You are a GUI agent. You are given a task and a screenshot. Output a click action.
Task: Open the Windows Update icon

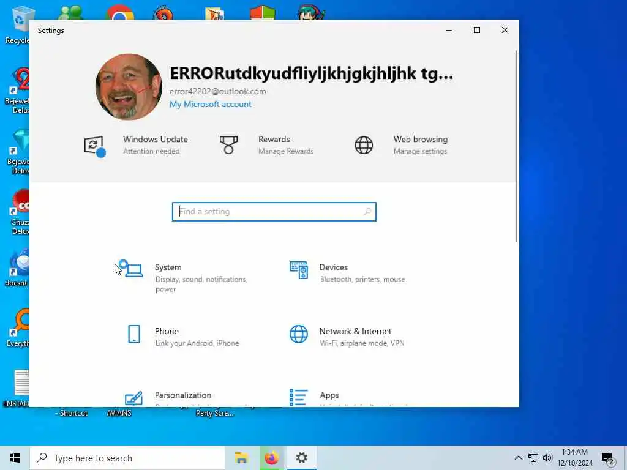click(95, 146)
